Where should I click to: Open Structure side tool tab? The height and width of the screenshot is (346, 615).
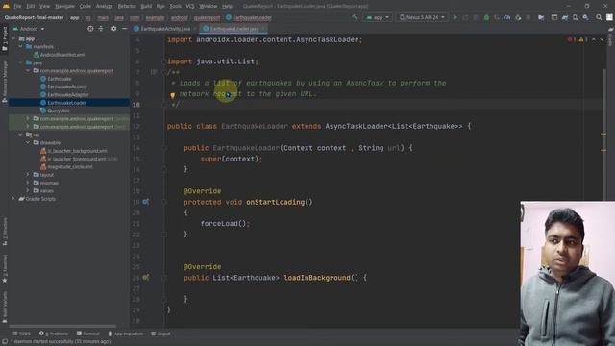[x=4, y=232]
